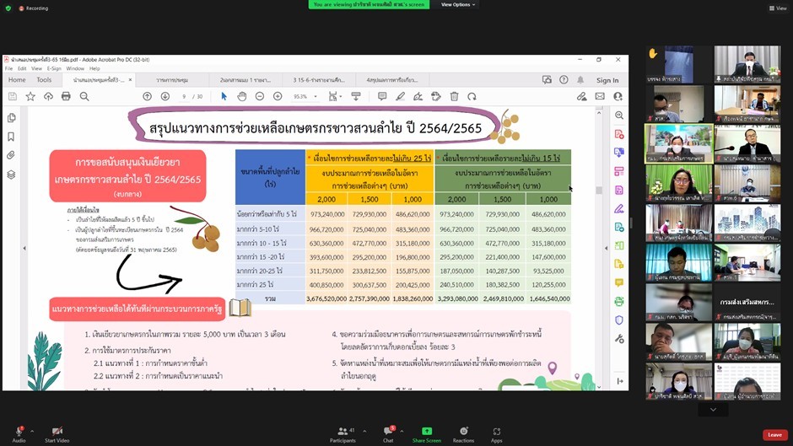
Task: Show more participant videos down chevron
Action: (713, 410)
